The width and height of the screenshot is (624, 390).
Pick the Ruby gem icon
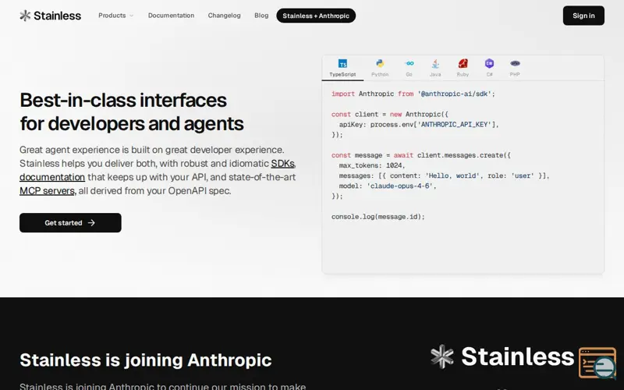coord(463,63)
